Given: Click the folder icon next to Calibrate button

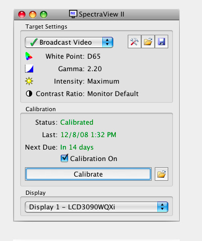Looking at the screenshot, I should [161, 174].
